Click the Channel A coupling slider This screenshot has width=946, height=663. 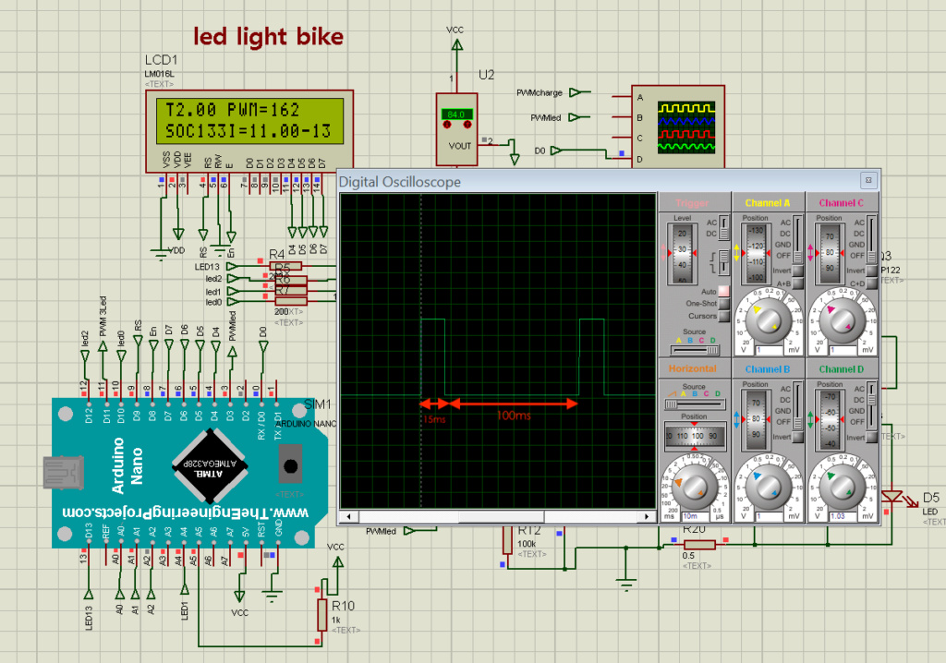(x=797, y=239)
